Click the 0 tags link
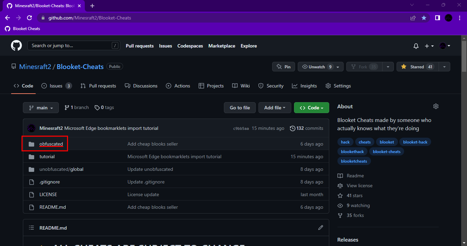 (x=104, y=107)
